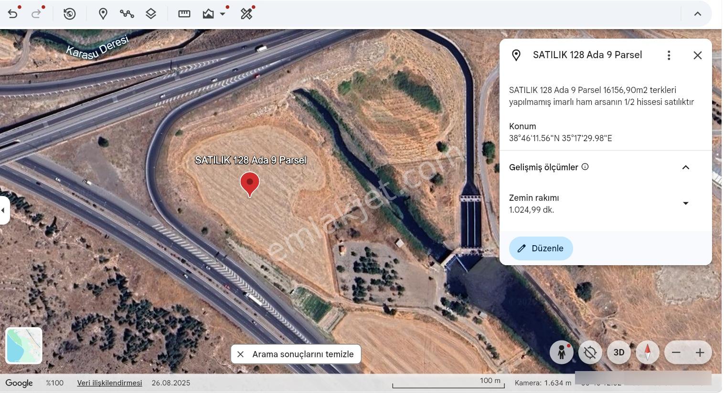
Task: Open placemark three-dot menu
Action: tap(669, 55)
